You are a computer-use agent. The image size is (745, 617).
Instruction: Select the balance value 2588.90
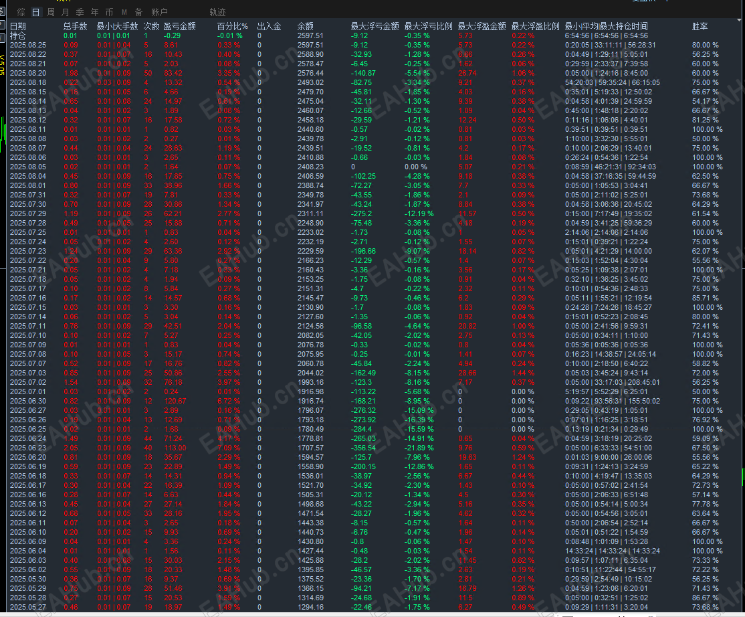pos(310,55)
